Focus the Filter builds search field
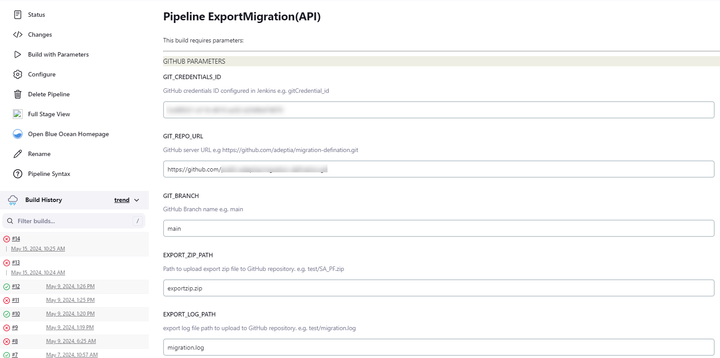 point(74,221)
